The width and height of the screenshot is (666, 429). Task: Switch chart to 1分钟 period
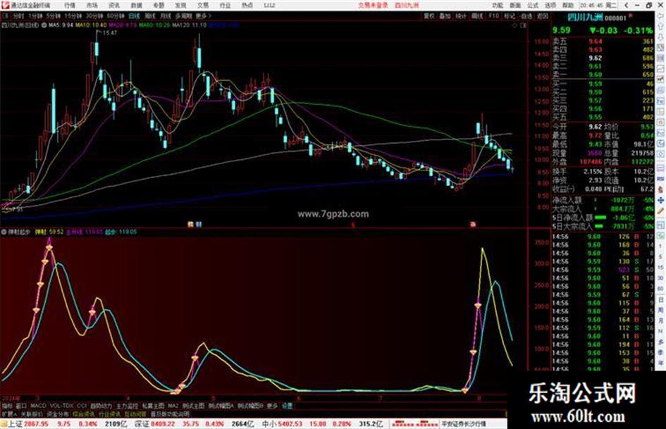36,15
